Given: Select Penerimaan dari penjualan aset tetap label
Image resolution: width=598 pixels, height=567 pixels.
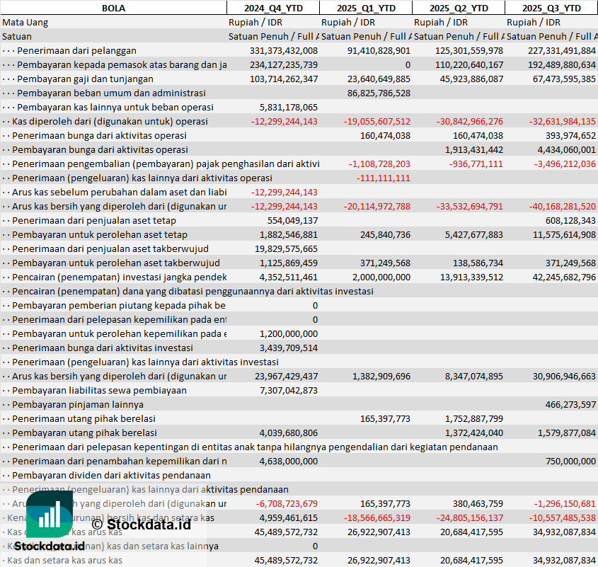Looking at the screenshot, I should [x=94, y=220].
